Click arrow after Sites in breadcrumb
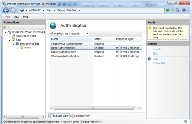The width and height of the screenshot is (192, 124). coord(55,11)
